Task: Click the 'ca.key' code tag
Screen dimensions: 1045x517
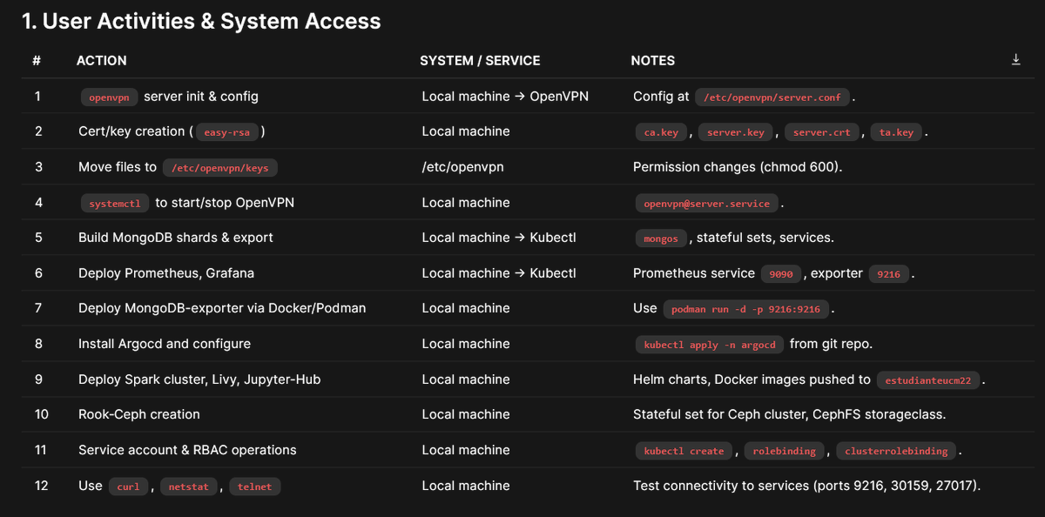Action: 661,132
